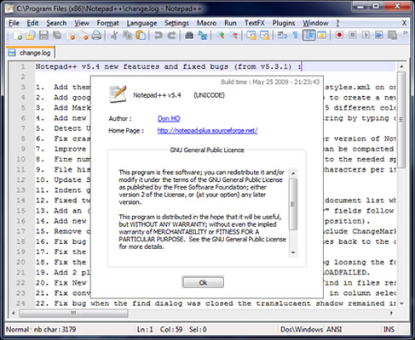Viewport: 415px width, 340px height.
Task: Click the Save floppy disk icon
Action: point(43,36)
